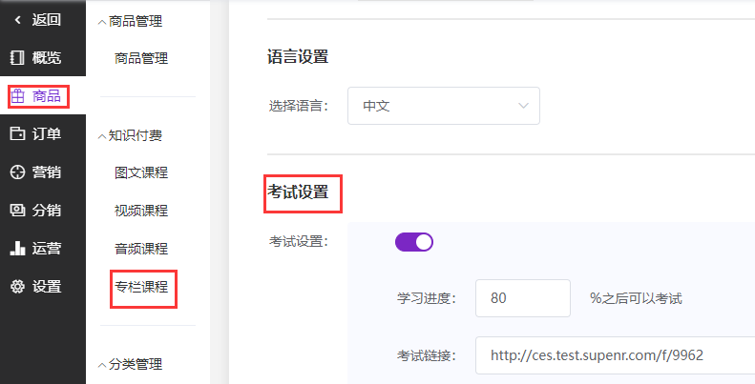The height and width of the screenshot is (384, 755).
Task: Click the 考试链接 URL input field
Action: [616, 355]
